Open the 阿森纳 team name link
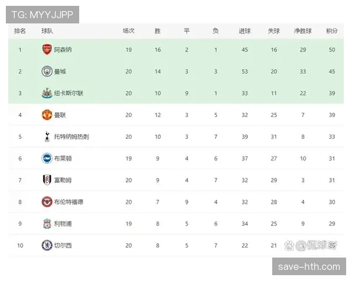Image resolution: width=352 pixels, height=281 pixels. [63, 50]
